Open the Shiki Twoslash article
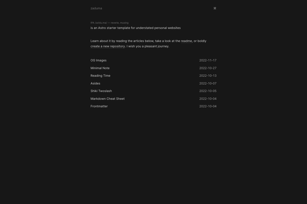This screenshot has width=307, height=204. pos(101,91)
